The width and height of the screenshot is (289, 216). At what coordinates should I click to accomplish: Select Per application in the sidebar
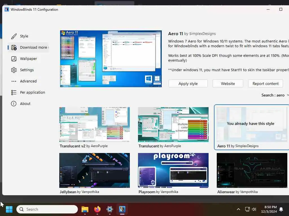32,92
